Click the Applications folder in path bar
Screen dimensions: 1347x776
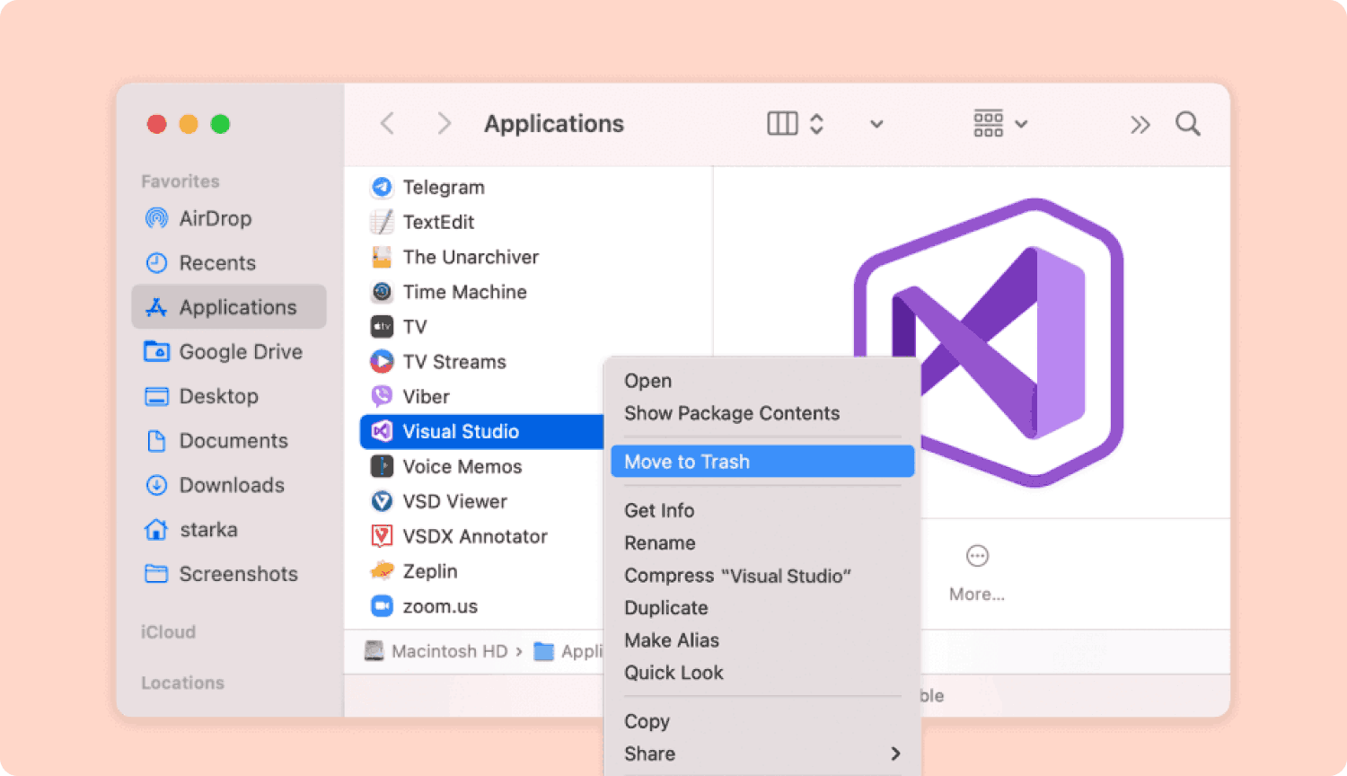pyautogui.click(x=568, y=651)
